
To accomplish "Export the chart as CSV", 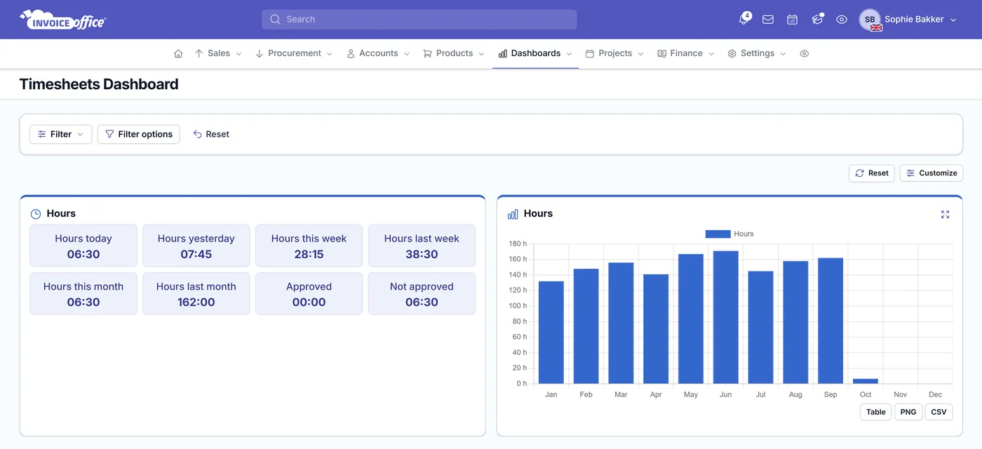I will (939, 412).
